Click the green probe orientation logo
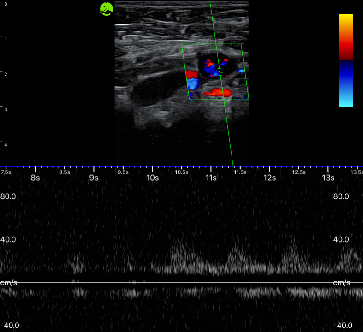 (x=107, y=9)
